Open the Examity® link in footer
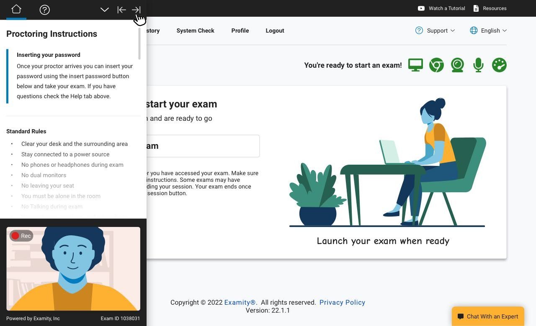The width and height of the screenshot is (536, 326). [x=240, y=302]
